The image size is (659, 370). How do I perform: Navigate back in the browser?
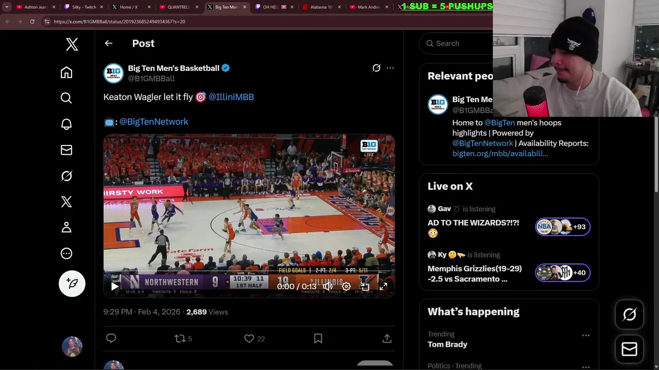pos(8,22)
